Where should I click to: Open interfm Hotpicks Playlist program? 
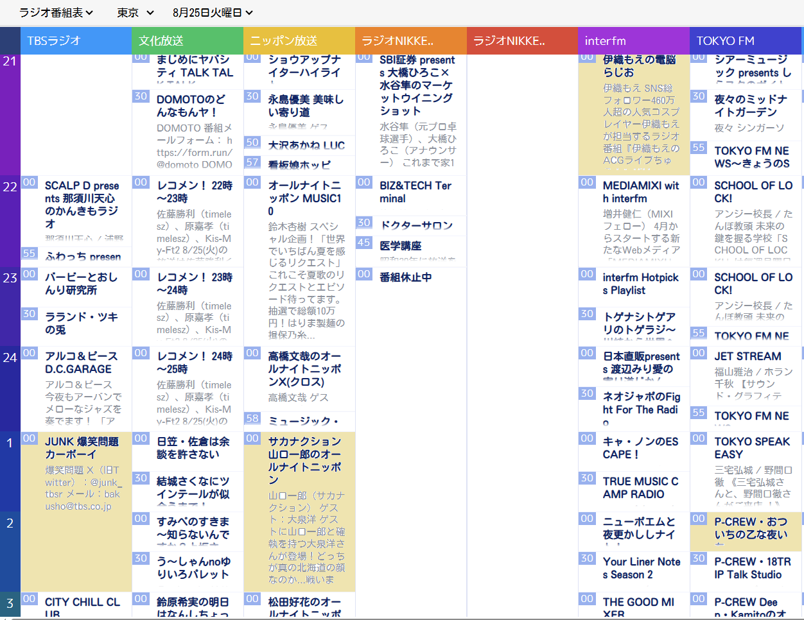634,287
